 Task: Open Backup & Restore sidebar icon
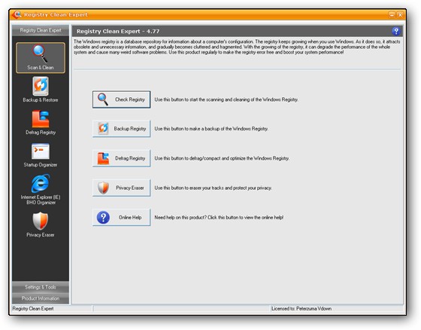41,87
